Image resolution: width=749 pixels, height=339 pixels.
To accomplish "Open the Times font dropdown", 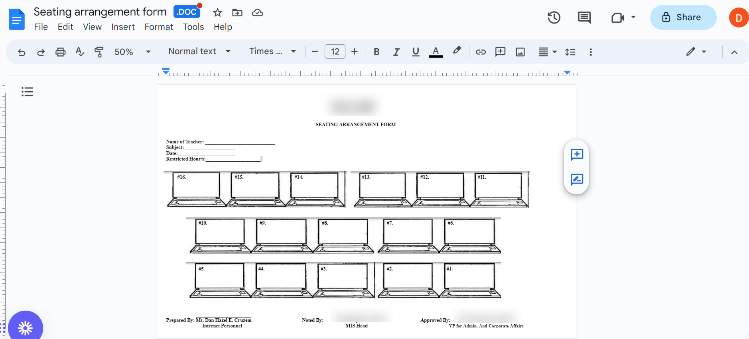I will 273,51.
